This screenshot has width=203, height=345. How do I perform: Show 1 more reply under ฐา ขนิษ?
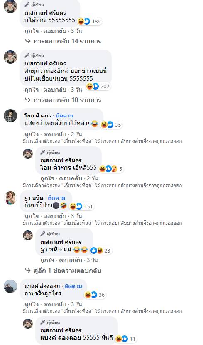coord(63,270)
